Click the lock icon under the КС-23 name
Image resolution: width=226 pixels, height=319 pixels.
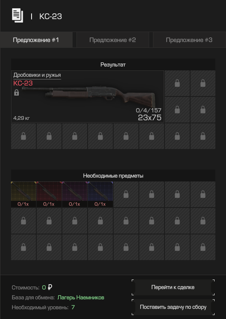click(17, 93)
